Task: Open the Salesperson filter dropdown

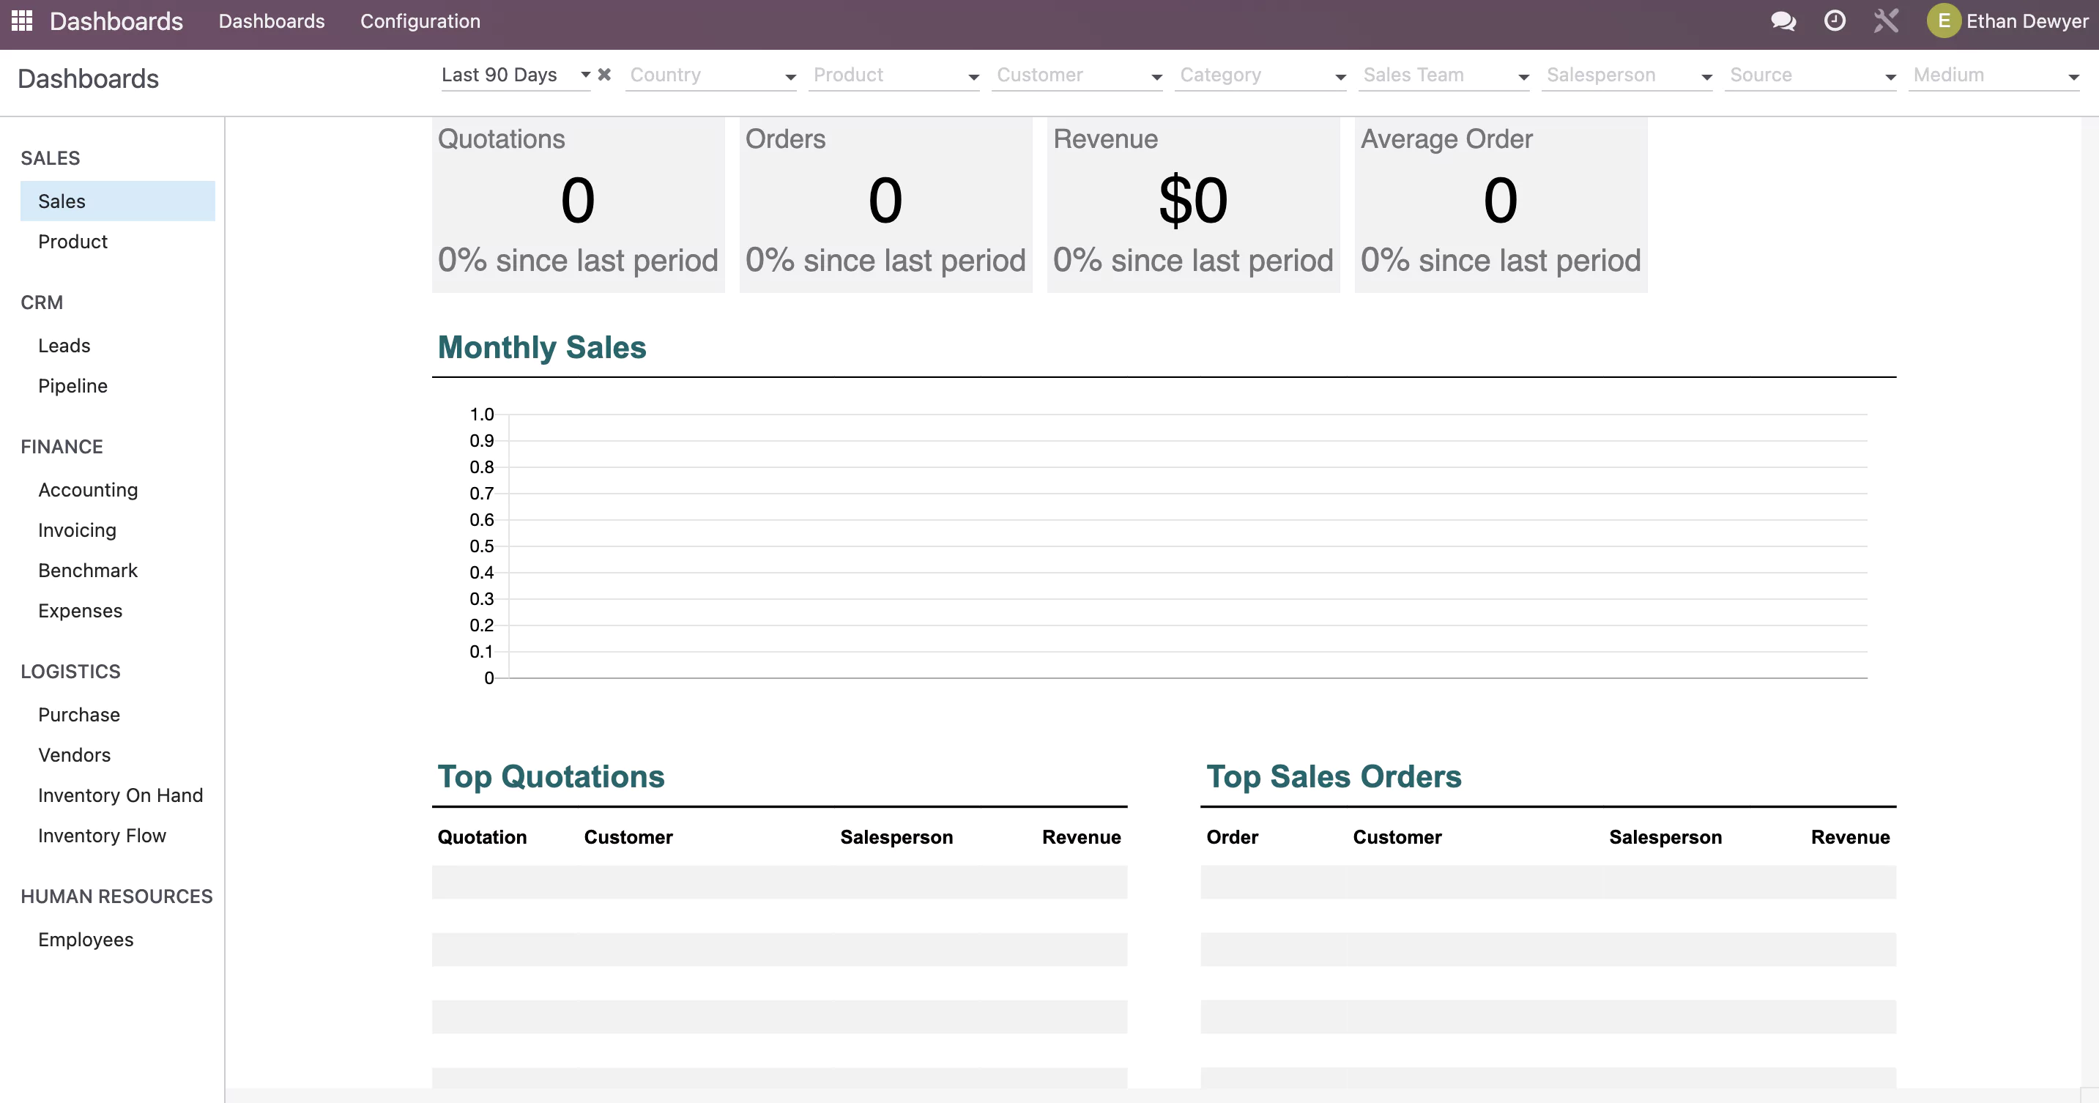Action: pyautogui.click(x=1627, y=75)
